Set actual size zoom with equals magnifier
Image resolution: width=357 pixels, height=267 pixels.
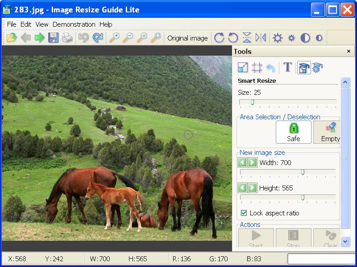[142, 38]
